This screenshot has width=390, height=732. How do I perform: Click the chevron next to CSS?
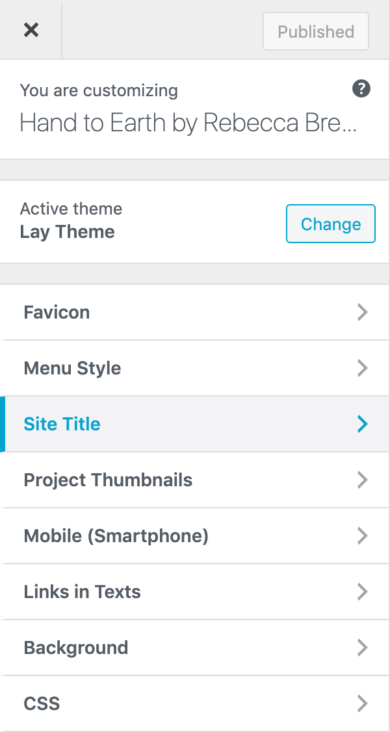(363, 703)
